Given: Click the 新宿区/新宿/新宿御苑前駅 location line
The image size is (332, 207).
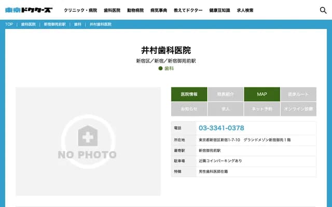Looking at the screenshot, I should 166,61.
